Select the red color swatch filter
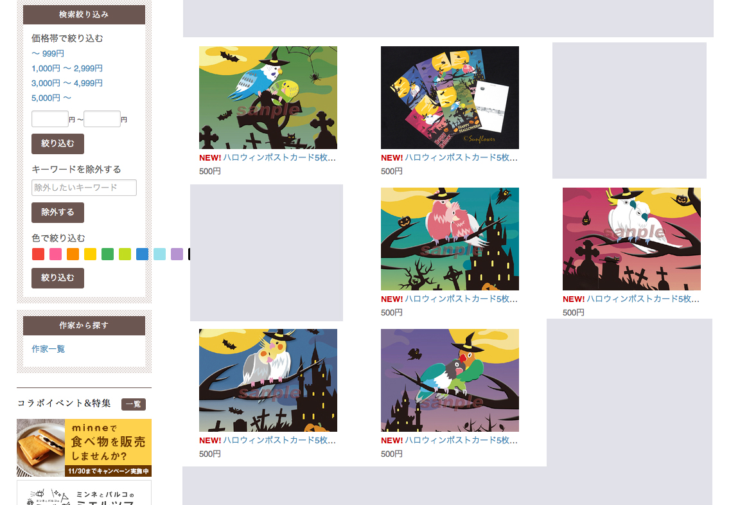731x505 pixels. 39,254
